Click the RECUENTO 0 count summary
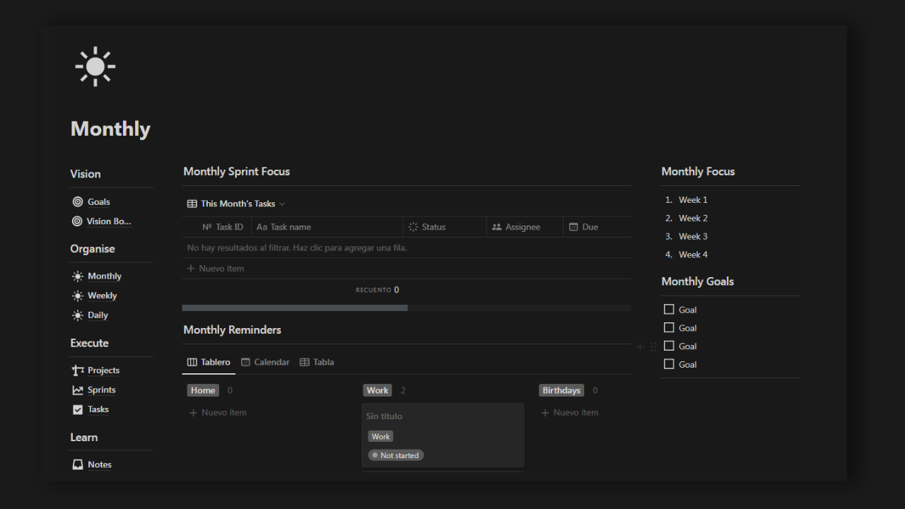 [378, 290]
